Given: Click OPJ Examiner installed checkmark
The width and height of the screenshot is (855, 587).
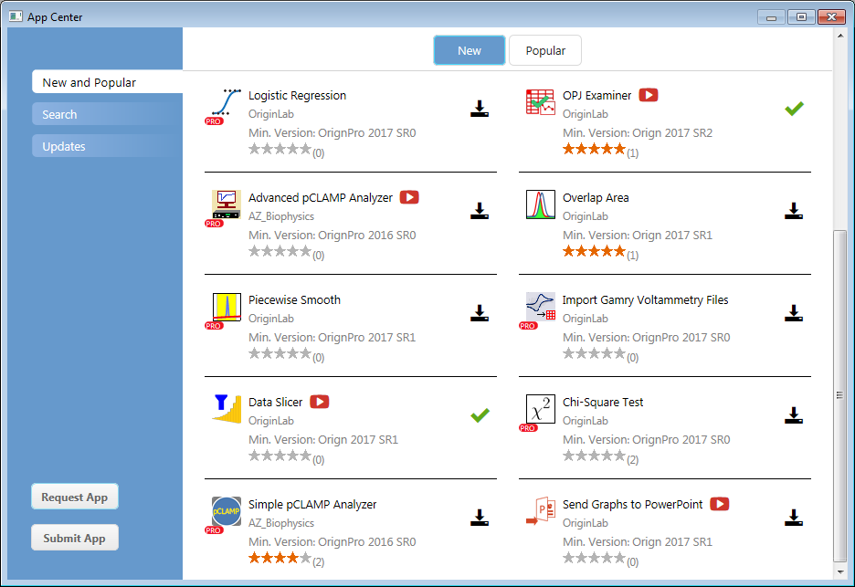Looking at the screenshot, I should coord(794,109).
